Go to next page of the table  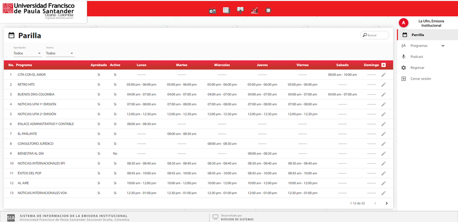point(386,203)
